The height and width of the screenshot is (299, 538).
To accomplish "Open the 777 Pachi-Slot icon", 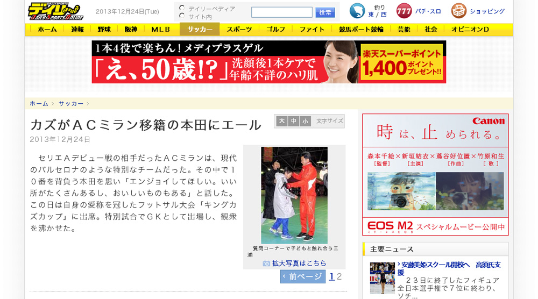I will (x=404, y=11).
